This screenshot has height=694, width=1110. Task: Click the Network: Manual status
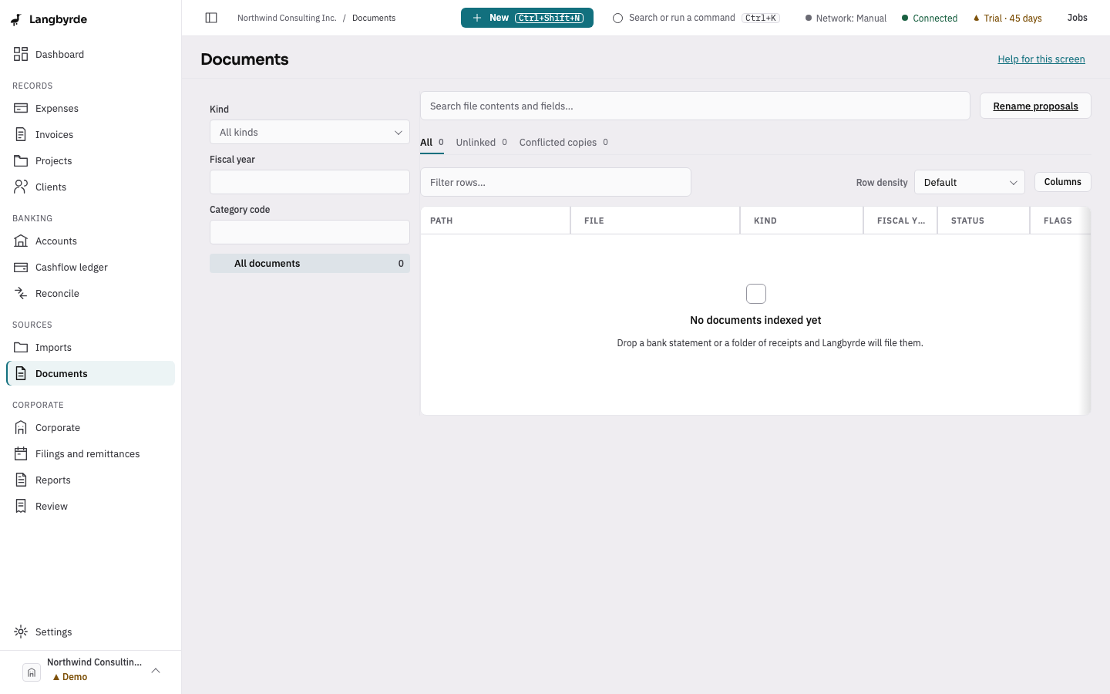(x=846, y=18)
